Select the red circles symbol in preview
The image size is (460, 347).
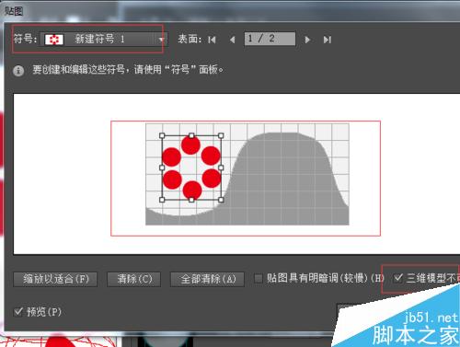(191, 168)
